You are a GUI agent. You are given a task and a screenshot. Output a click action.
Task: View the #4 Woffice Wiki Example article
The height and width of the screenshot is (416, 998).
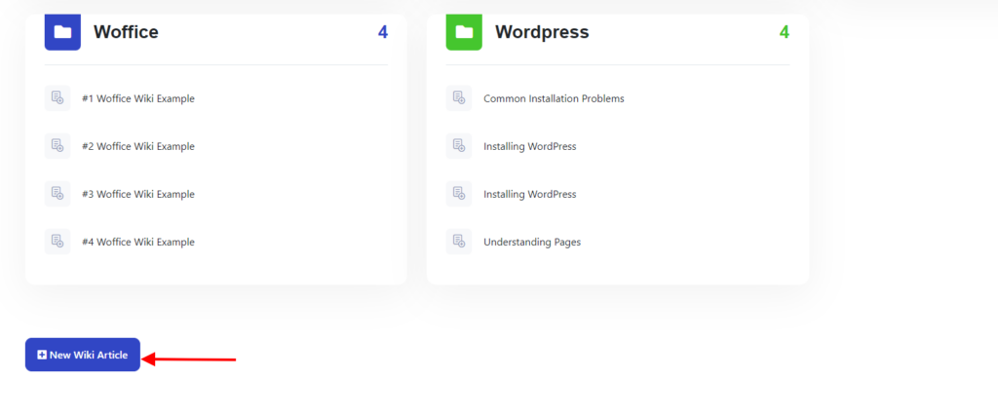[x=138, y=242]
